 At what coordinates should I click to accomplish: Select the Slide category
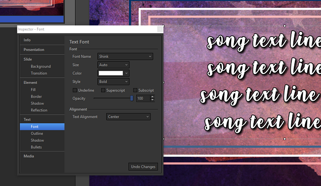click(x=28, y=59)
